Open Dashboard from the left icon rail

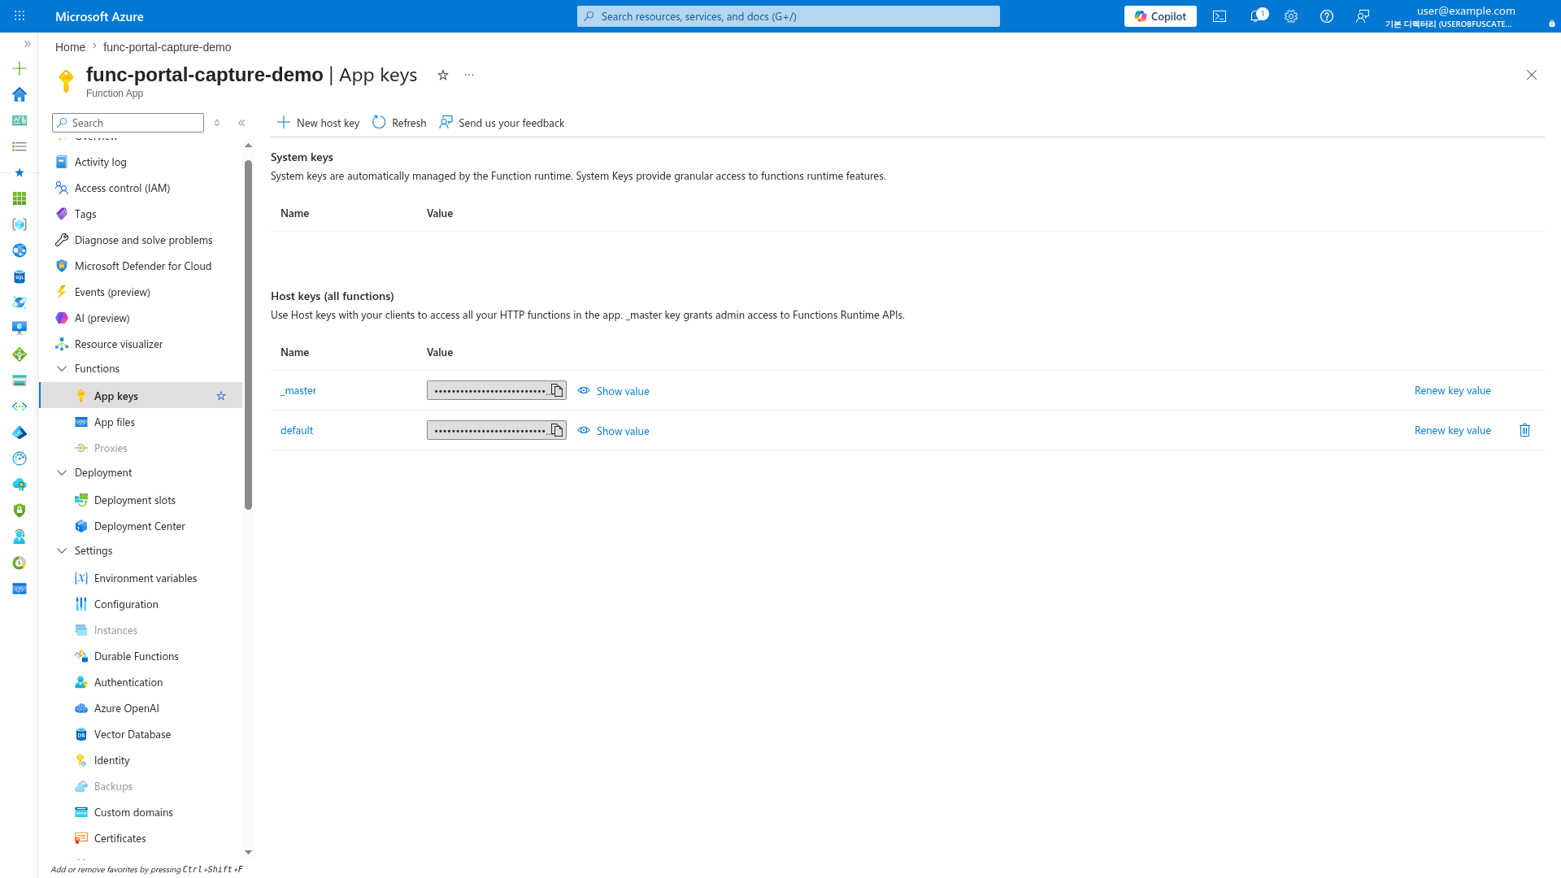[20, 120]
